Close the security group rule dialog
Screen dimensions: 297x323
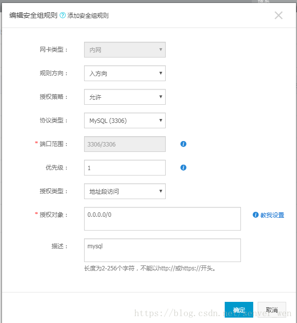[x=278, y=15]
